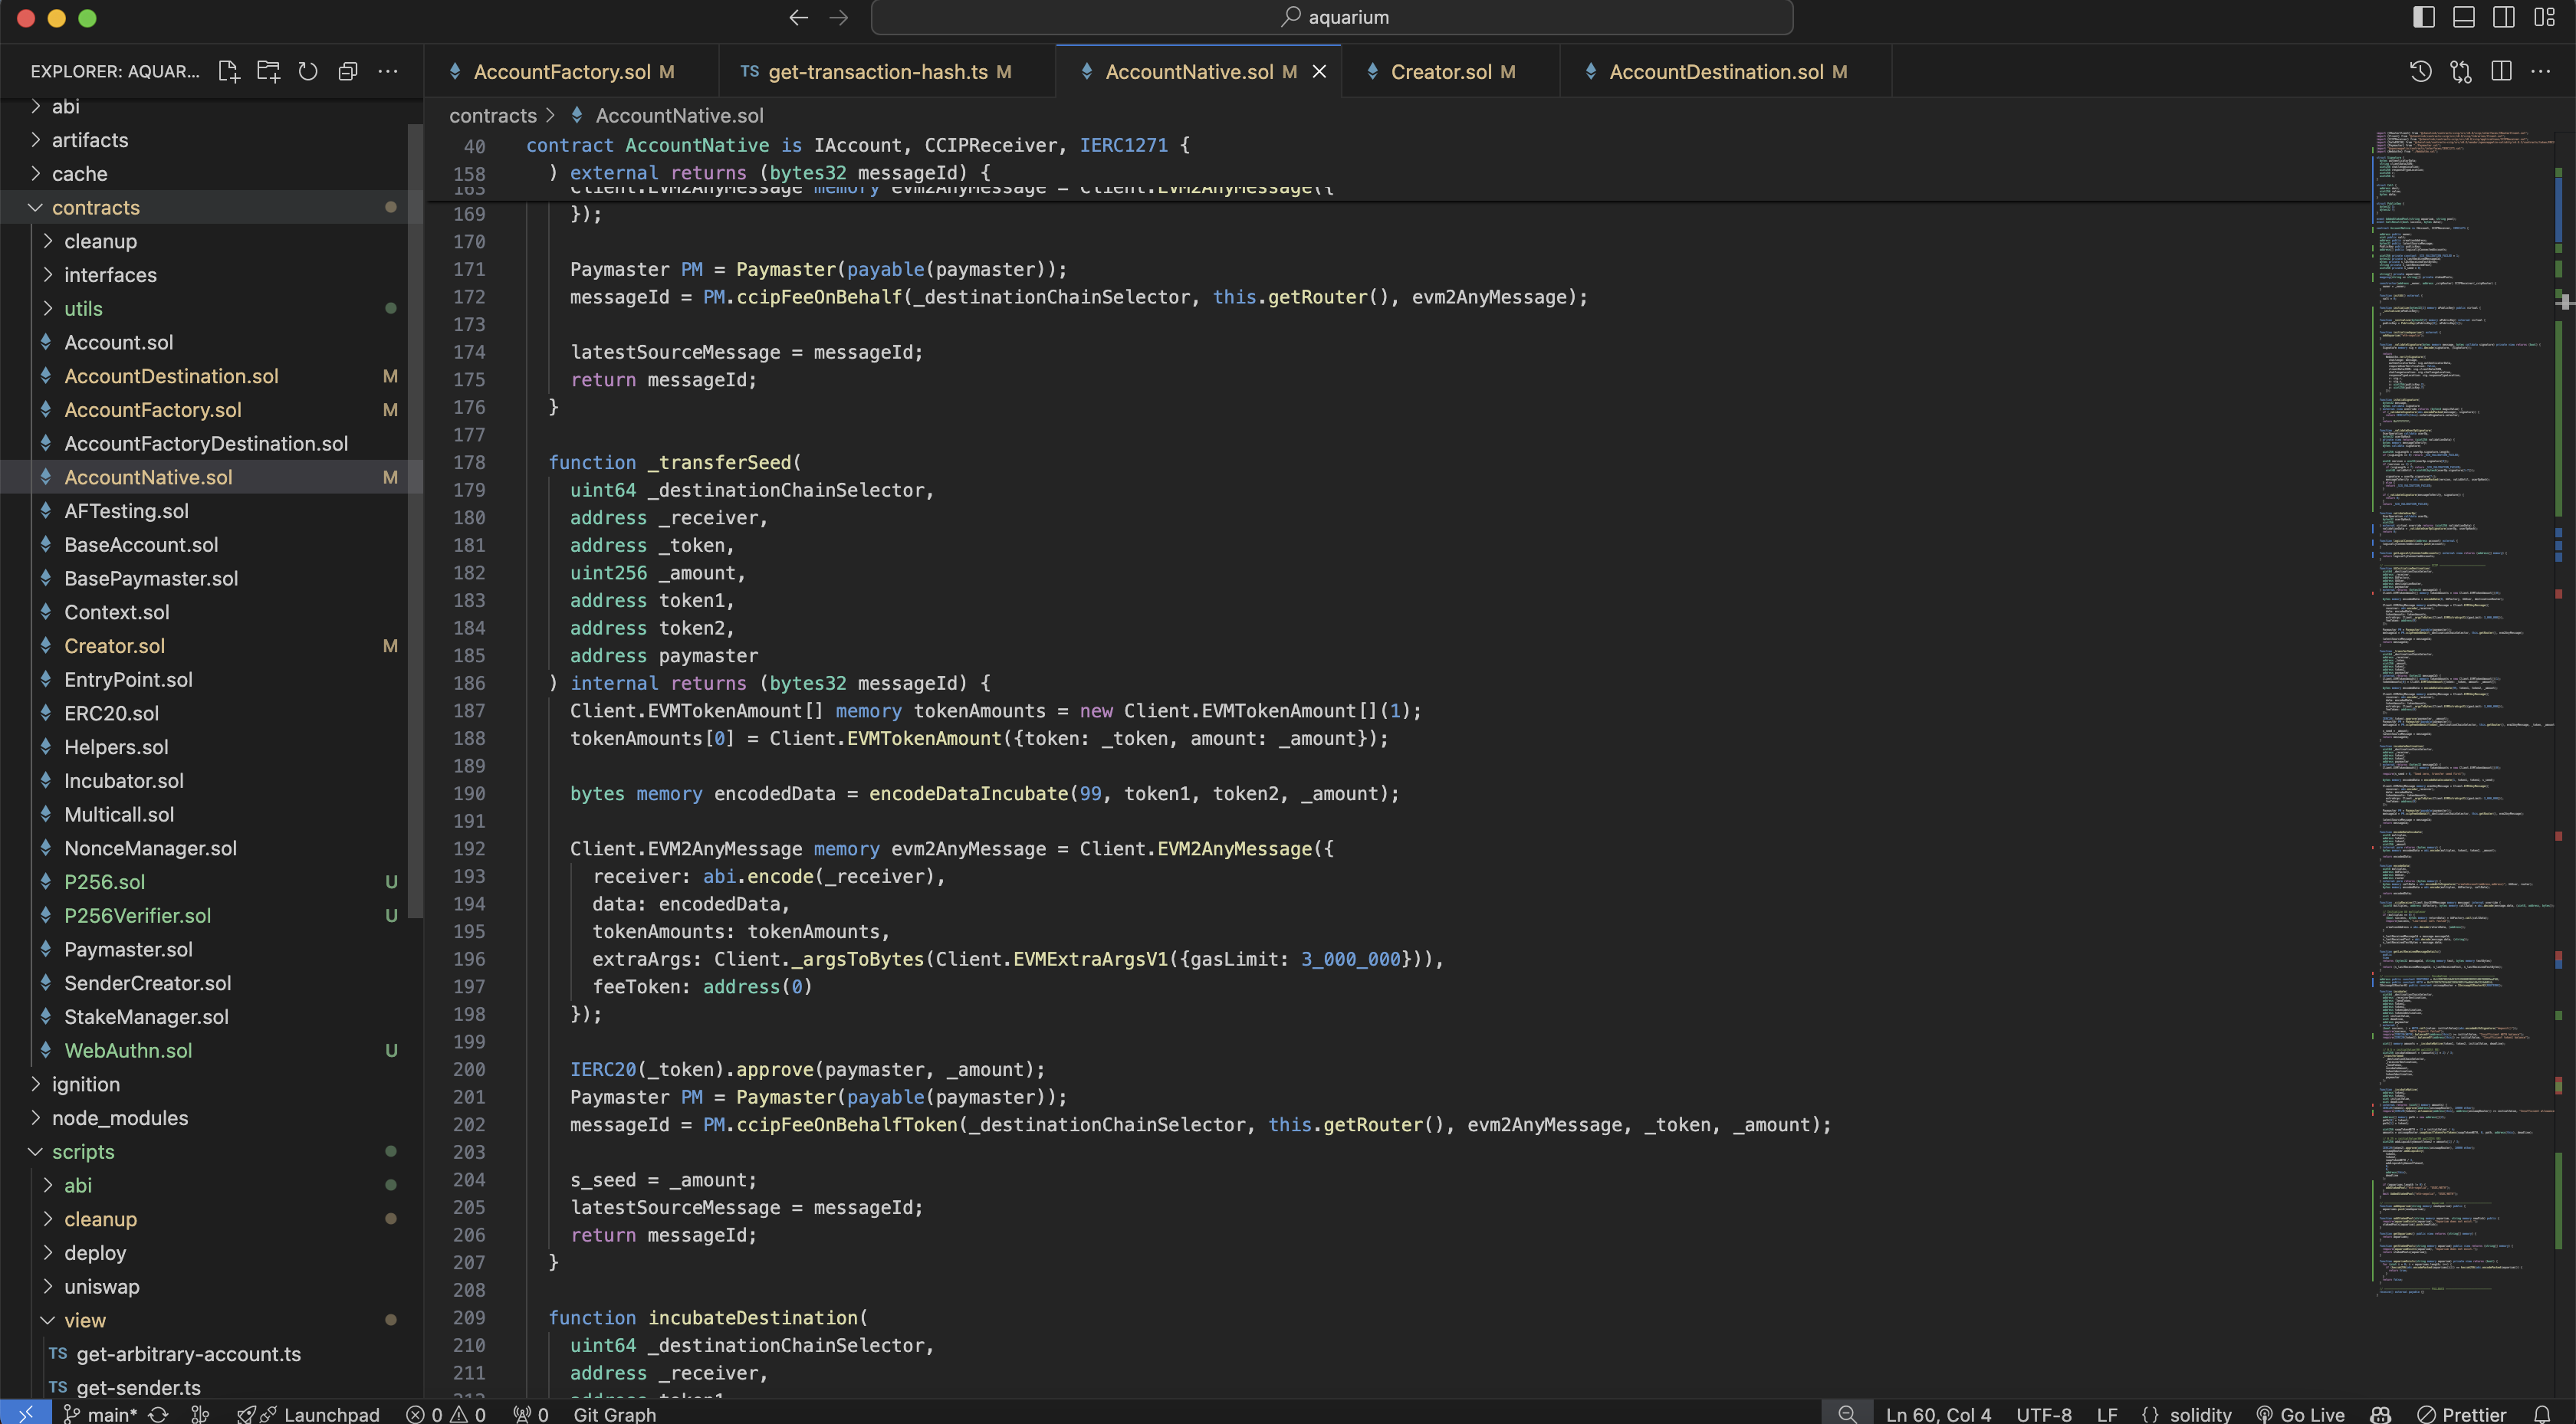This screenshot has width=2576, height=1424.
Task: Switch to the Creator.sol tab
Action: 1440,72
